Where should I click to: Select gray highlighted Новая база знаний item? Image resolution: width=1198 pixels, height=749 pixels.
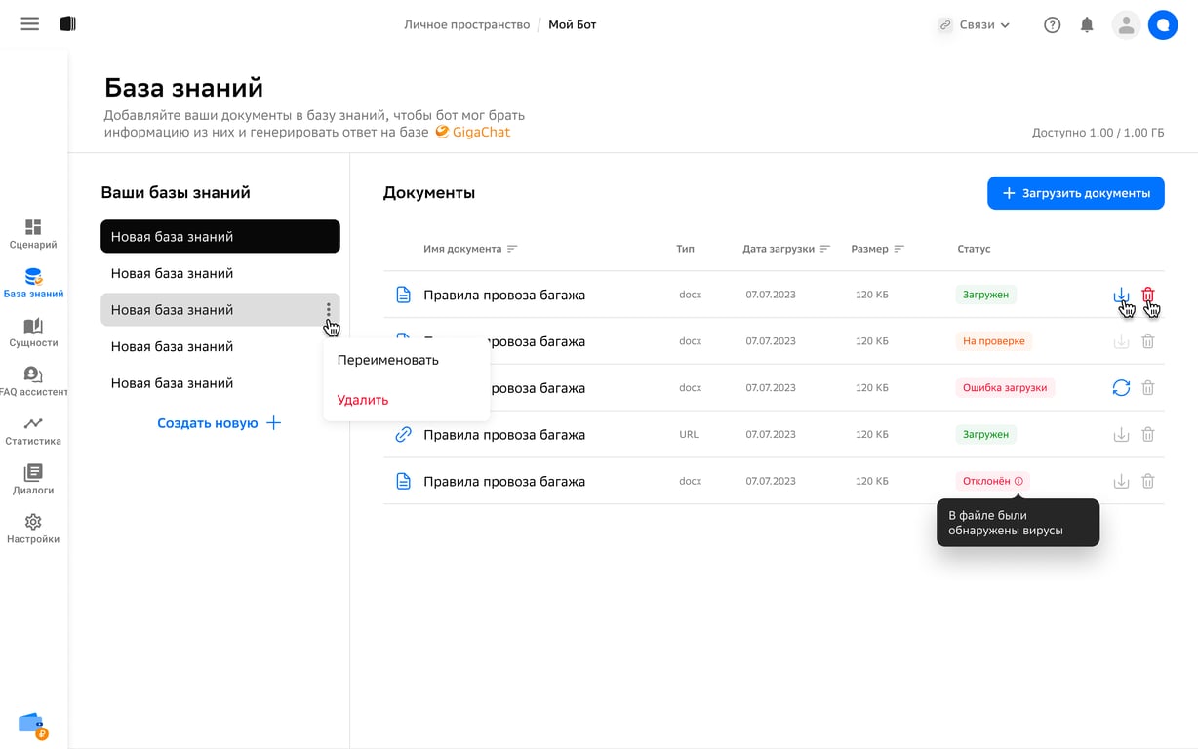(x=220, y=310)
